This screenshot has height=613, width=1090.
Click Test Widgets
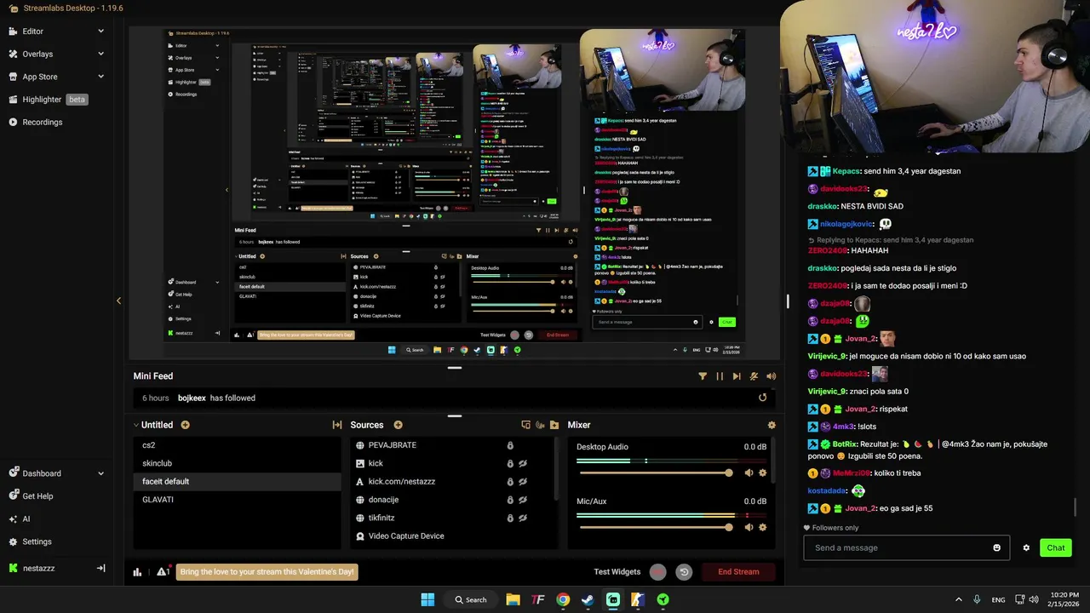tap(617, 572)
